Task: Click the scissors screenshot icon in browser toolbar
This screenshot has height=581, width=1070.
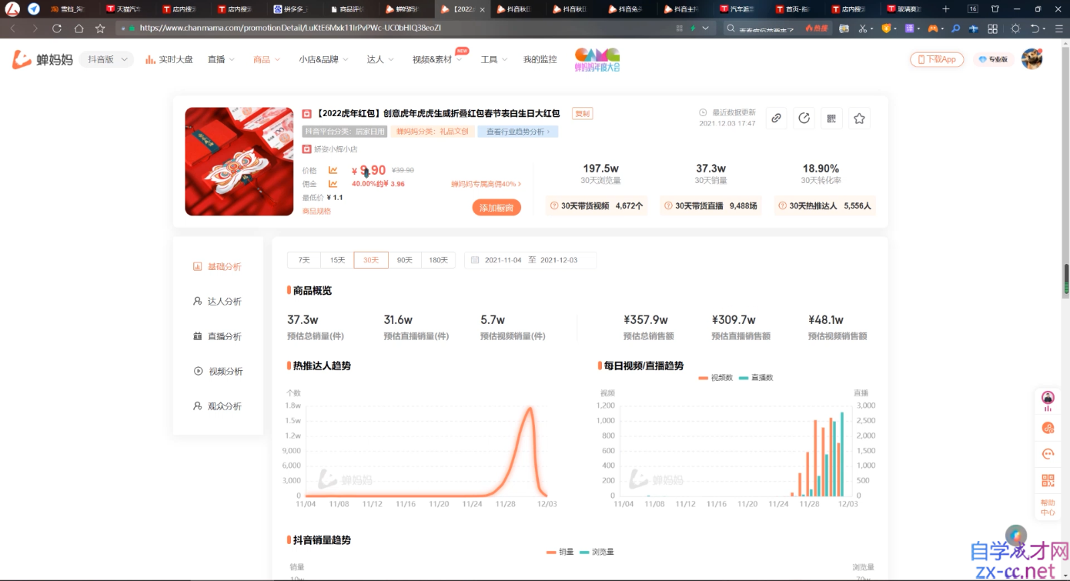Action: 862,28
